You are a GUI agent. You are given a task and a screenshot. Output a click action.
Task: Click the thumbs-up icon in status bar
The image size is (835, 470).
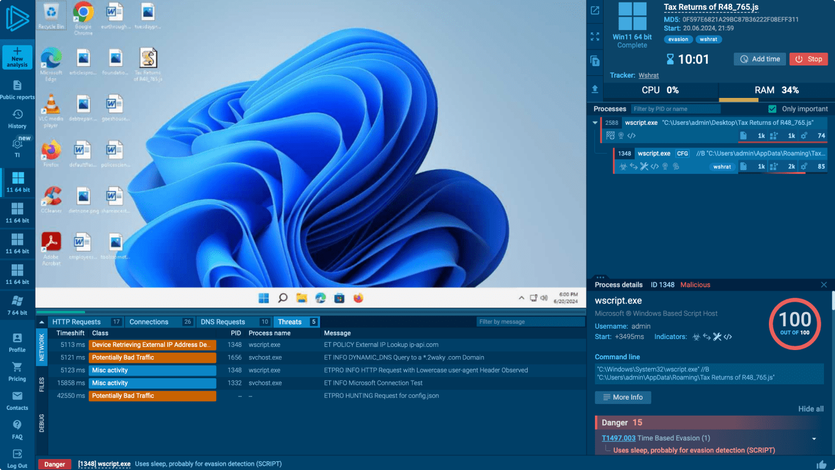822,464
